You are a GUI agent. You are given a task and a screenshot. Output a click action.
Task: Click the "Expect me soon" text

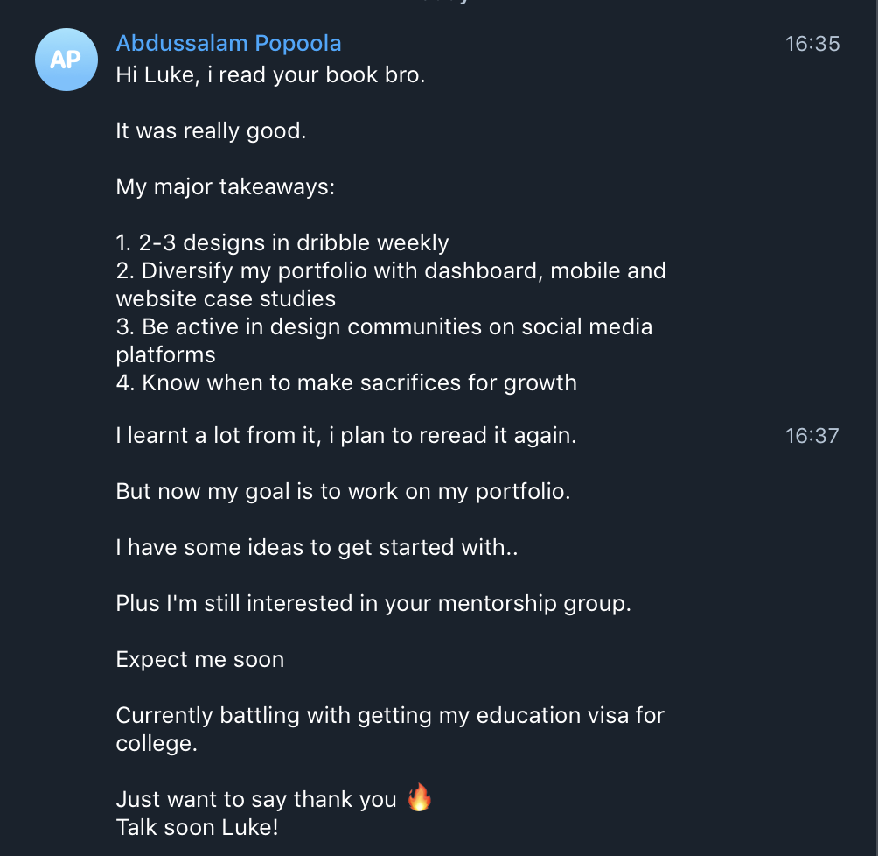click(x=199, y=660)
